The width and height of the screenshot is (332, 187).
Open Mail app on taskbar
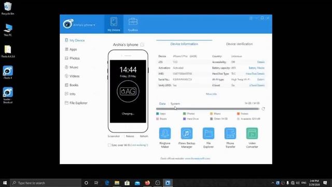[x=137, y=183]
